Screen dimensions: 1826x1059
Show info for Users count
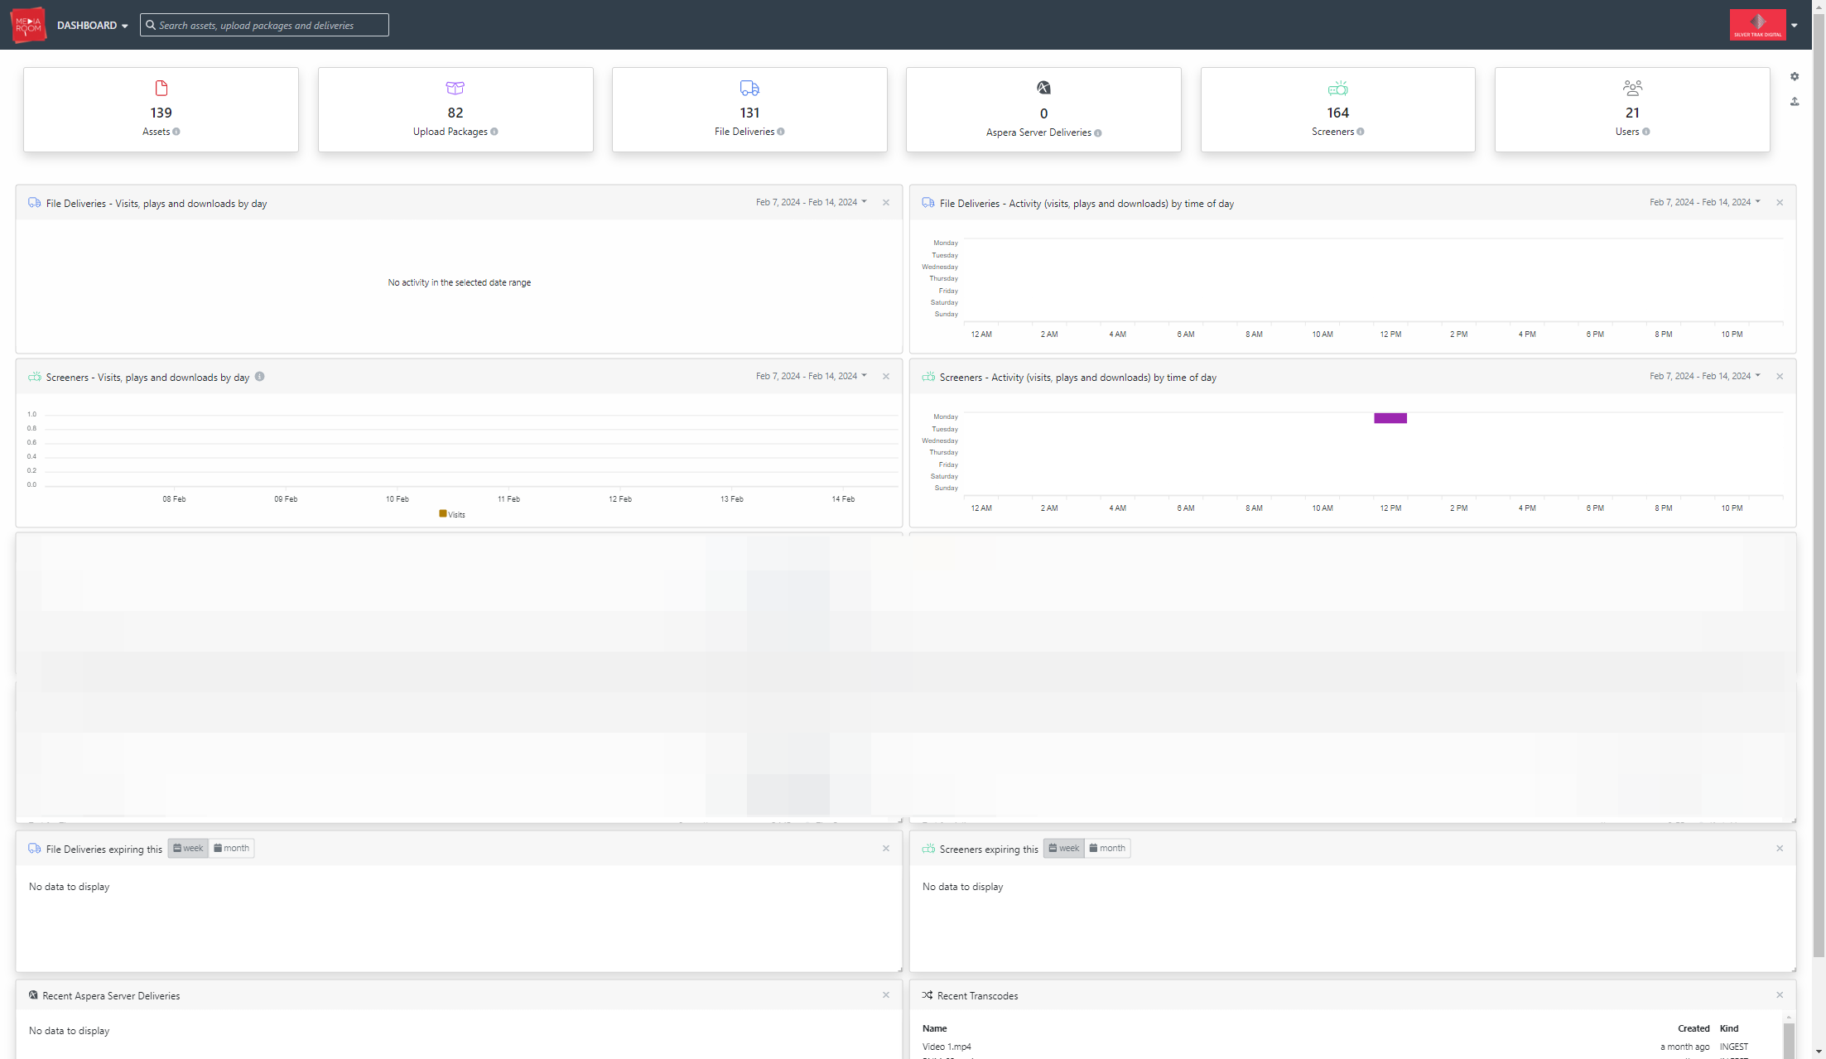(1646, 132)
